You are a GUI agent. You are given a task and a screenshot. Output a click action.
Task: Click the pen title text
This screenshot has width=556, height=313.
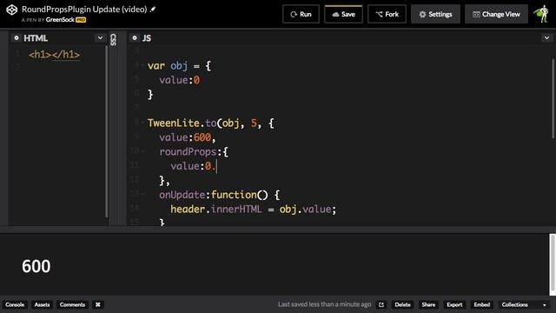coord(84,10)
